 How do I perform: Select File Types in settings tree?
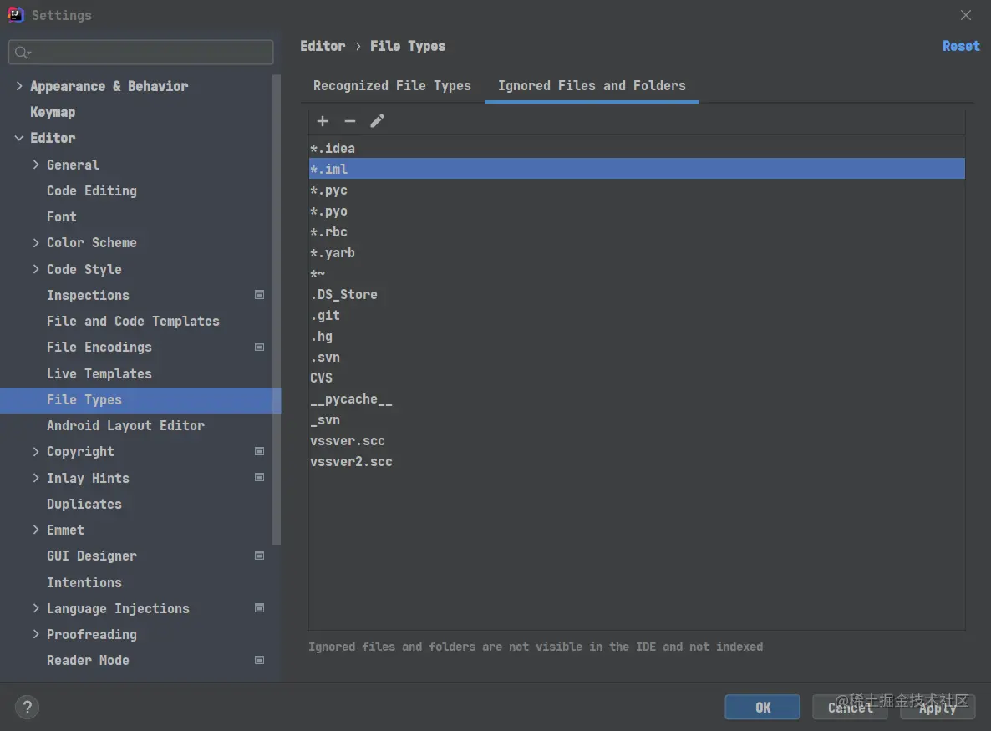point(140,400)
